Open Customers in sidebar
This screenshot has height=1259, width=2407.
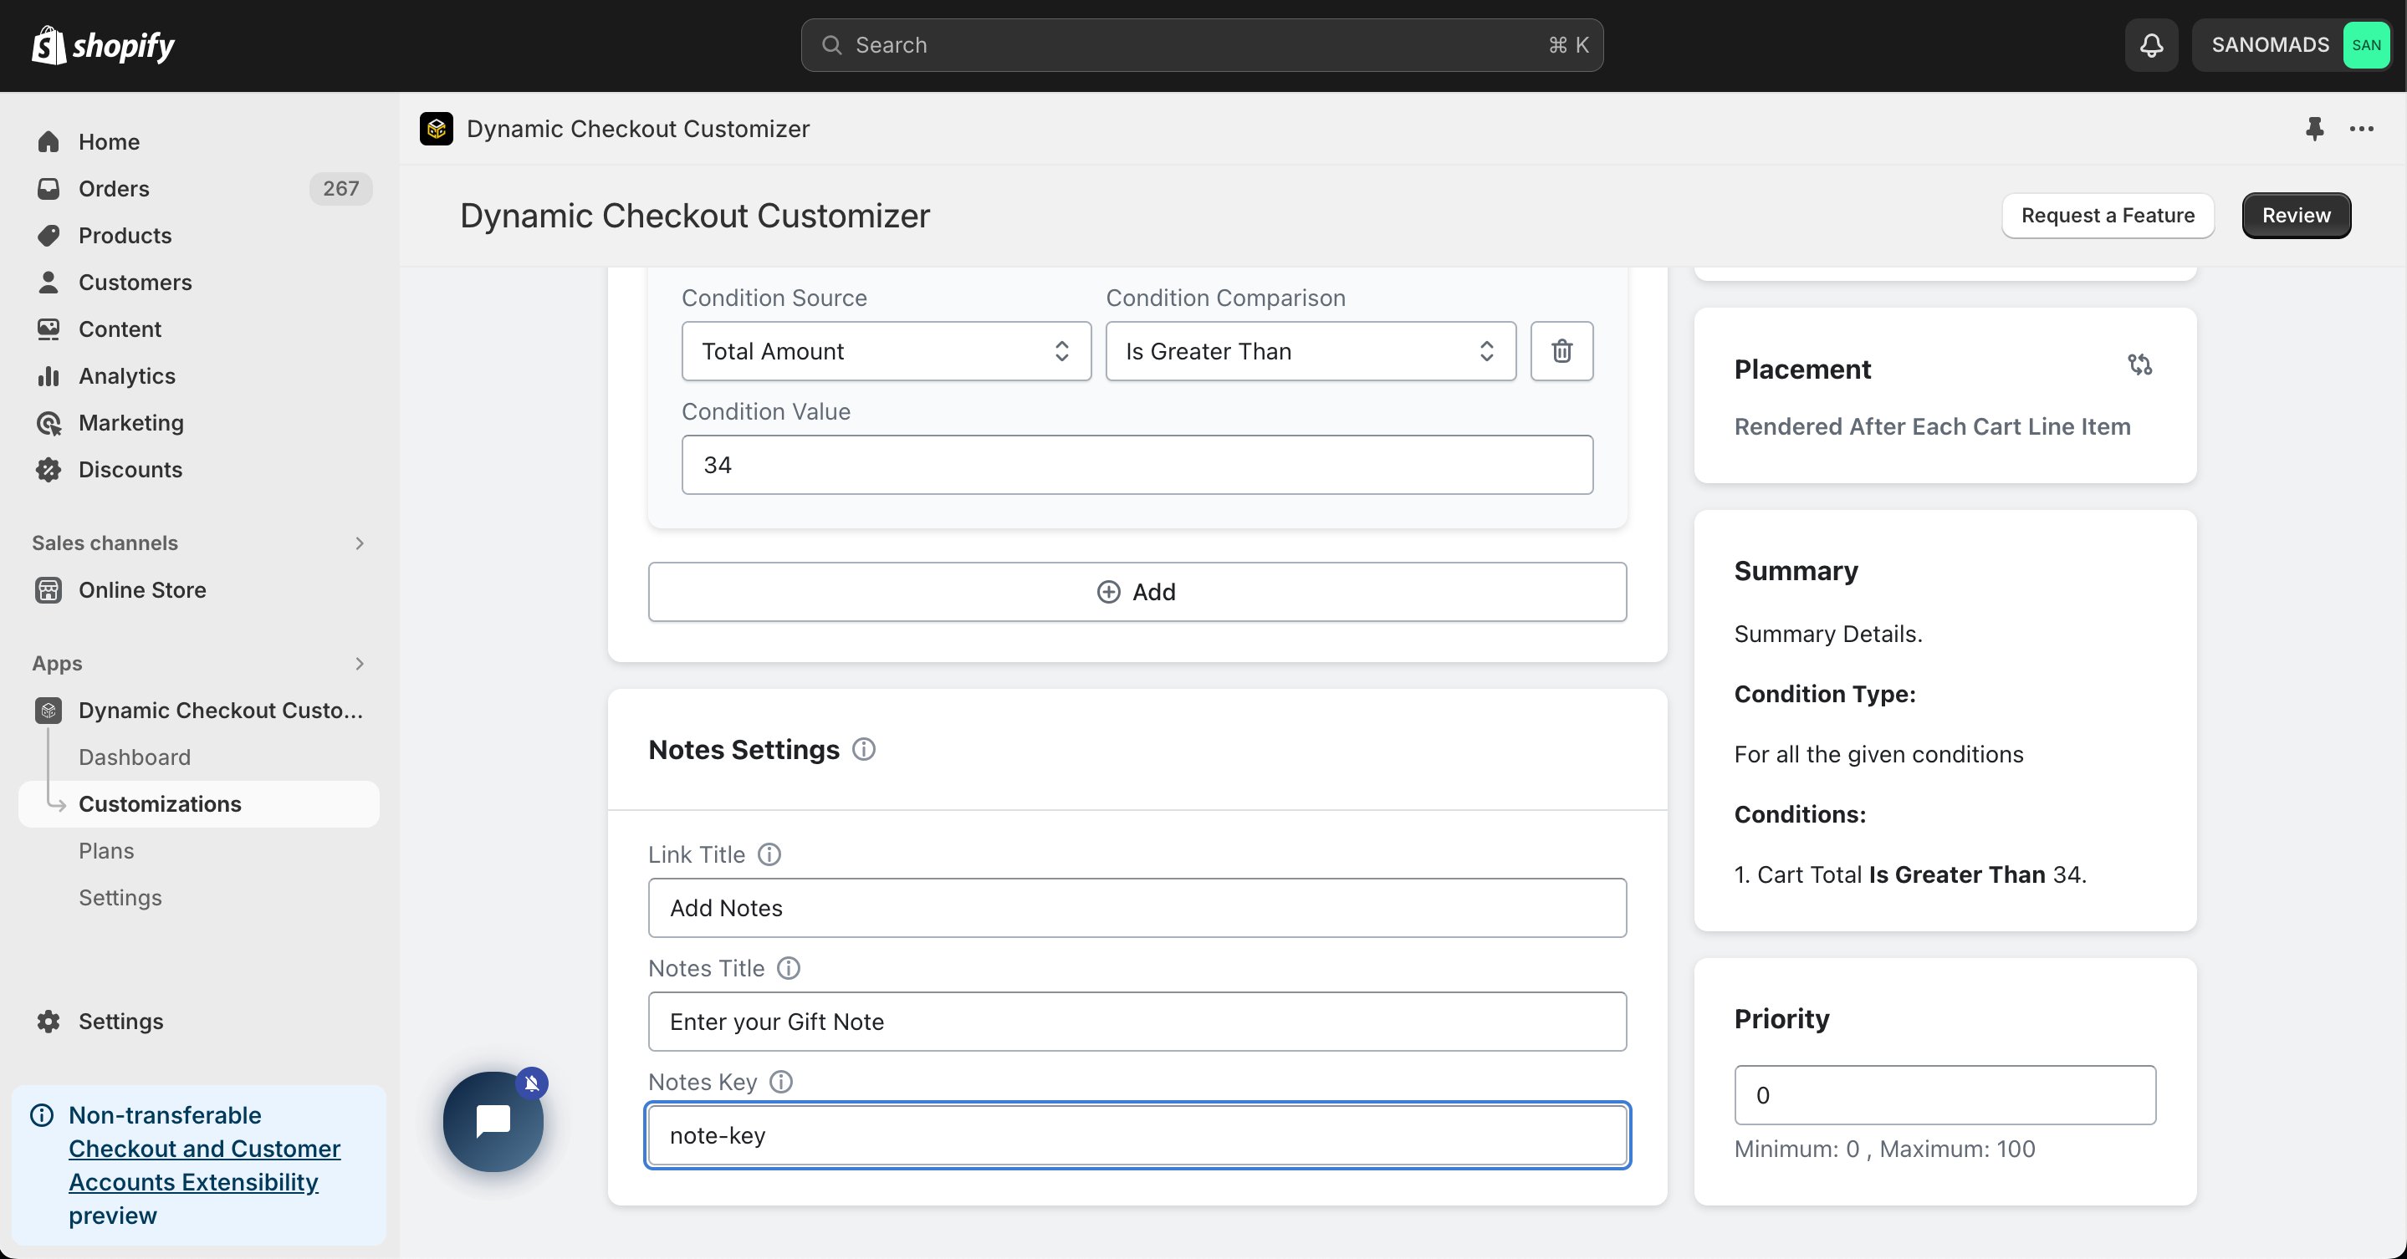(x=199, y=282)
